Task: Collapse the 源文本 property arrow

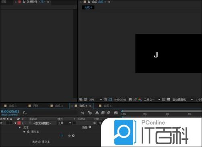Action: point(24,132)
